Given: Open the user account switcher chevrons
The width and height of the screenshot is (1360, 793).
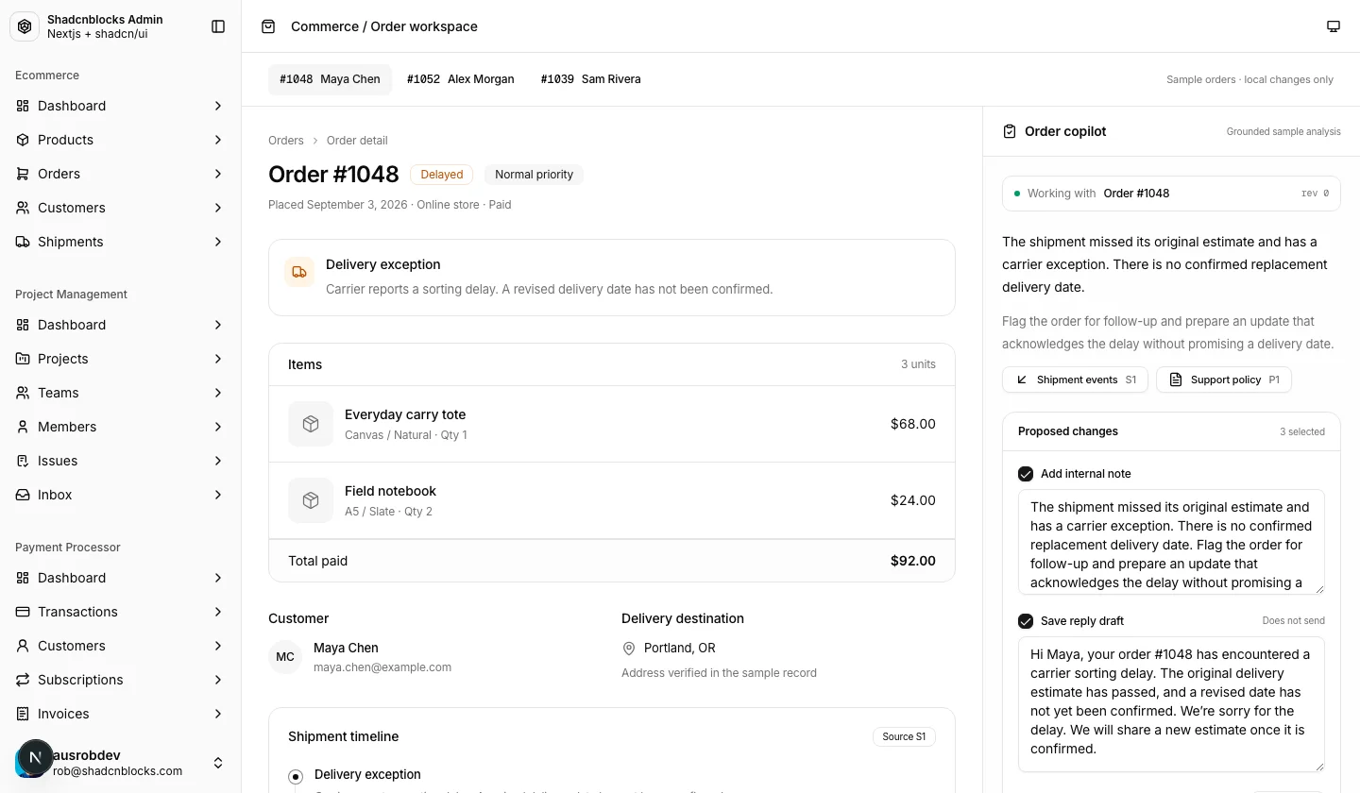Looking at the screenshot, I should 218,763.
